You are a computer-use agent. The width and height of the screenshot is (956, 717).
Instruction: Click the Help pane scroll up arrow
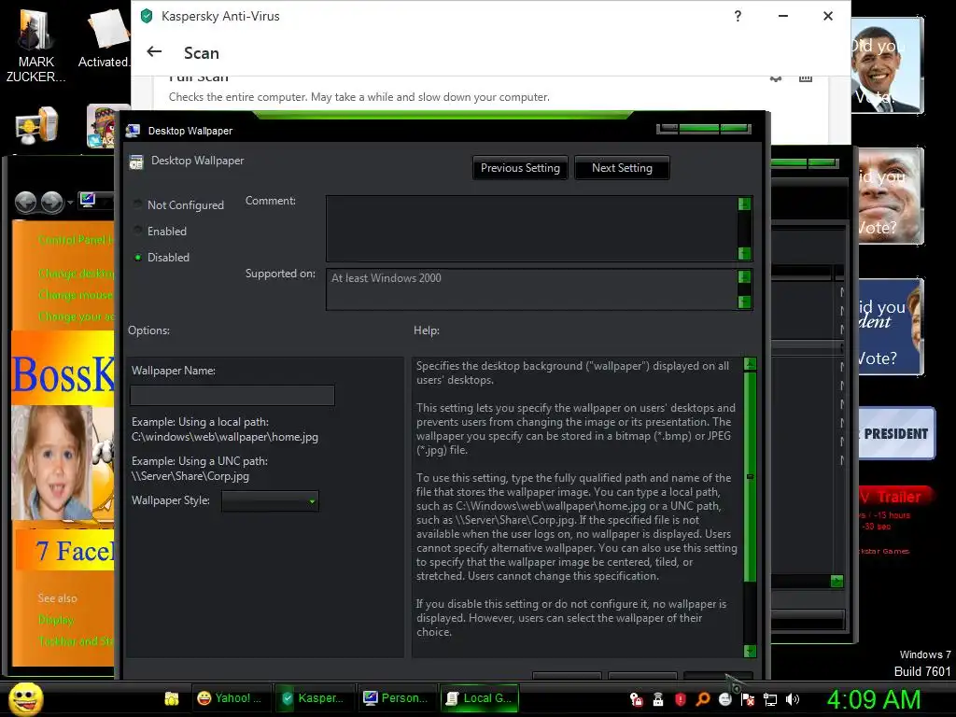750,365
